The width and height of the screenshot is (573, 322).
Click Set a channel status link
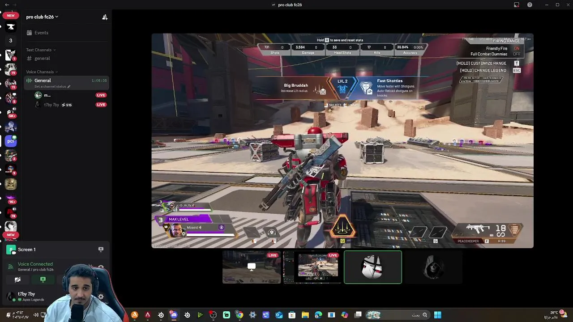click(52, 86)
